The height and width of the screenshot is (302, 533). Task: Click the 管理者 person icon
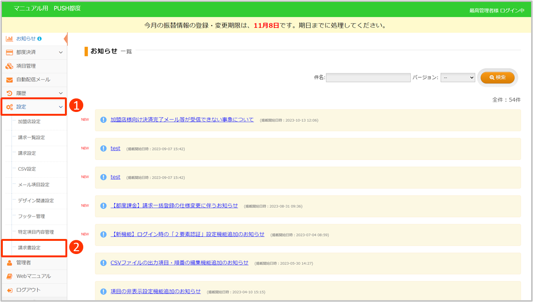(9, 262)
